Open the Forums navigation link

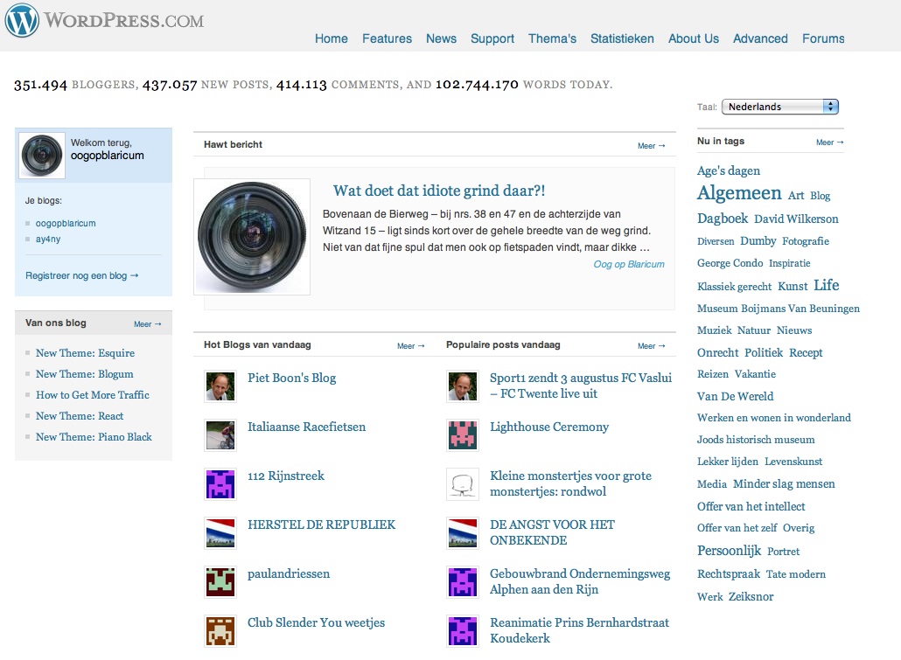pyautogui.click(x=823, y=38)
